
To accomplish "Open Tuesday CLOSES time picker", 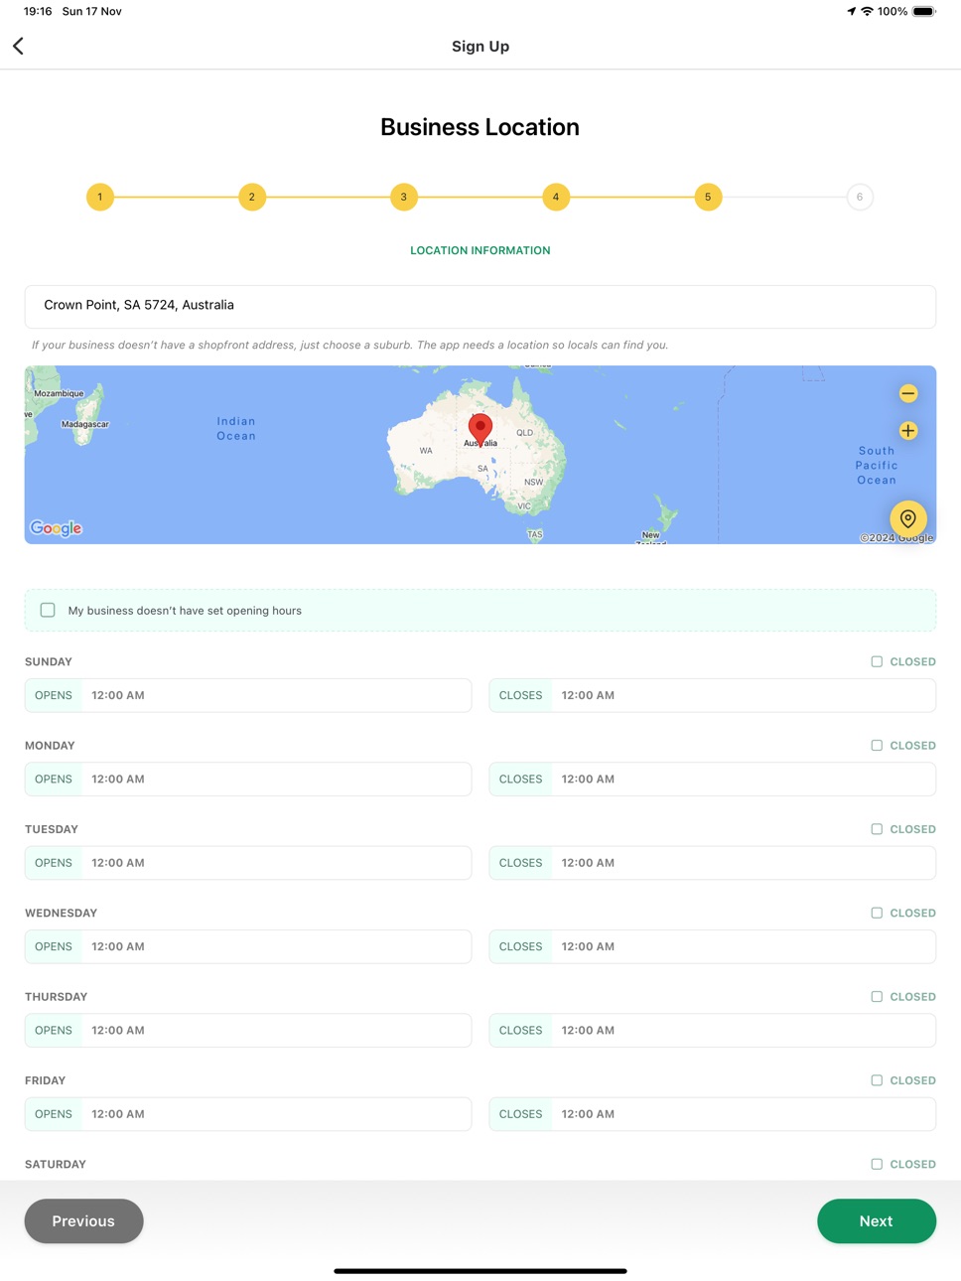I will pos(713,863).
